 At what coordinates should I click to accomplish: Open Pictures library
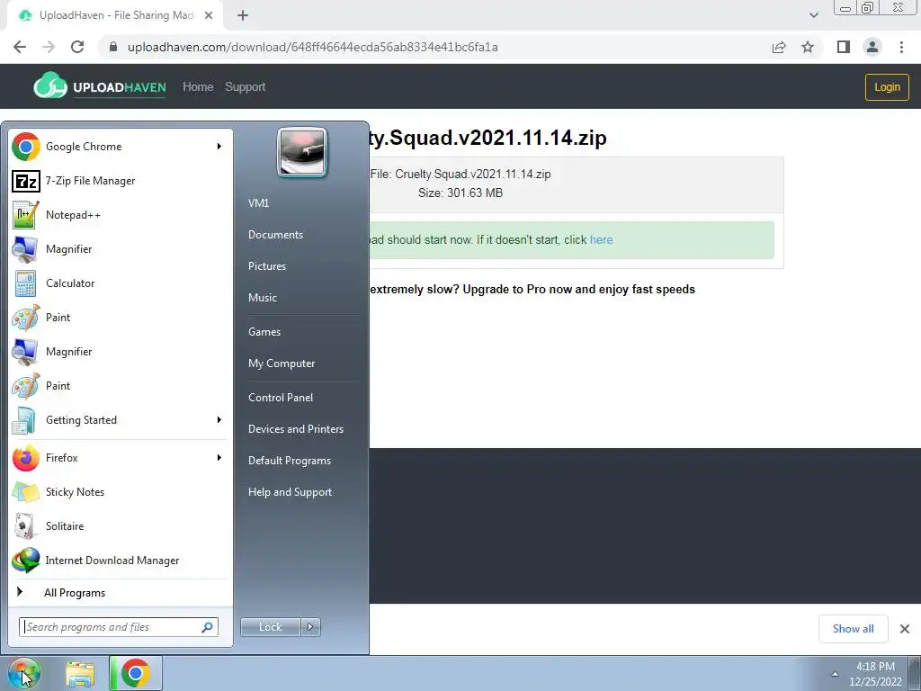(266, 266)
